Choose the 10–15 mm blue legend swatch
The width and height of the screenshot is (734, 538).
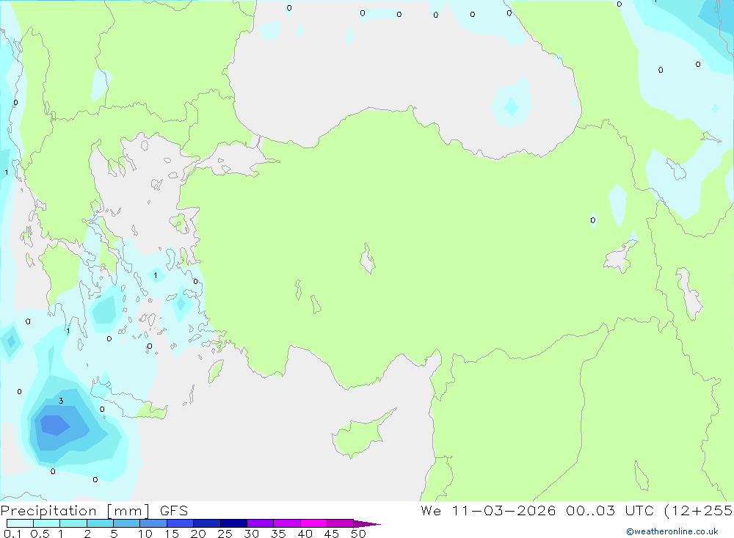tap(153, 523)
